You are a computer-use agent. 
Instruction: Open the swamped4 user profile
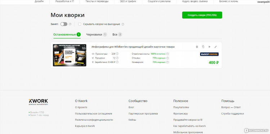(264, 2)
